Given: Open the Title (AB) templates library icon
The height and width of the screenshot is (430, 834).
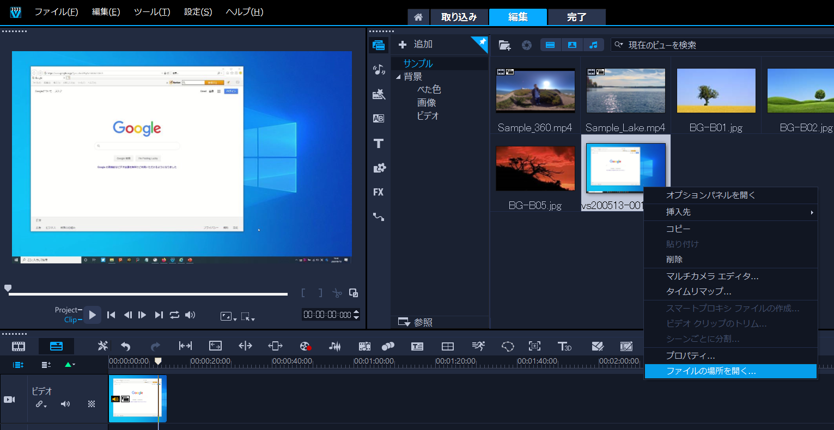Looking at the screenshot, I should click(x=379, y=118).
